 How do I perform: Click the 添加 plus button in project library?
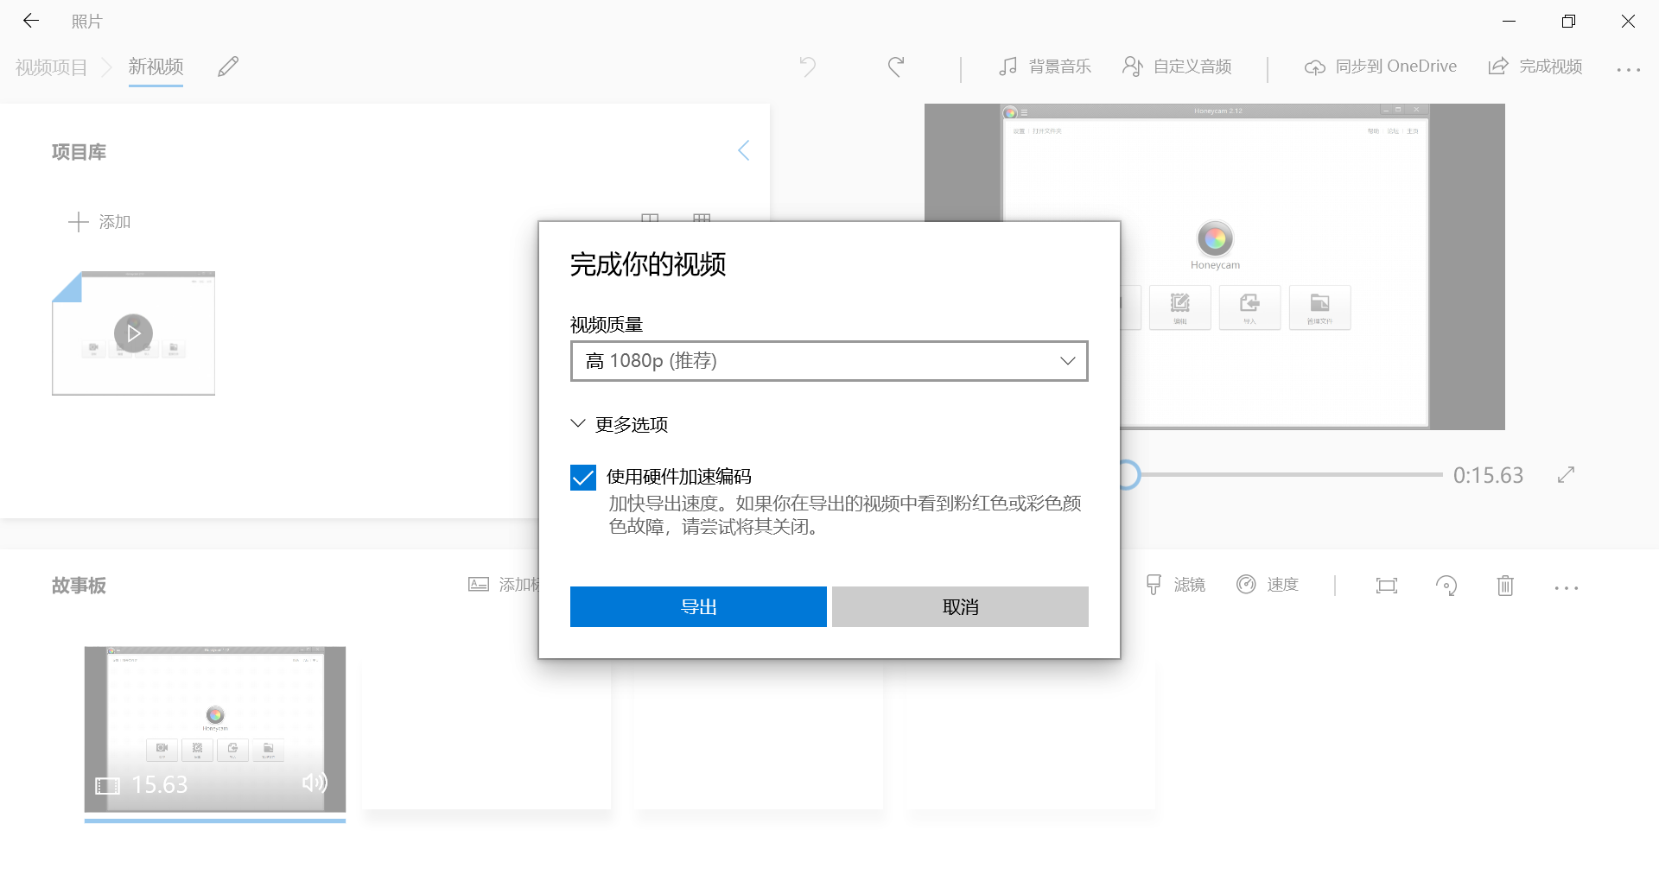[99, 222]
